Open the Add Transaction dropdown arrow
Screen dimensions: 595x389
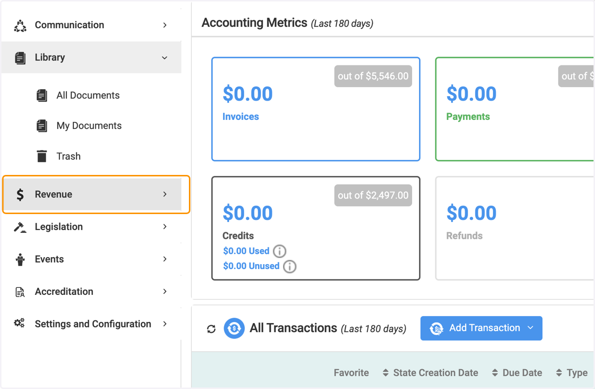coord(531,328)
